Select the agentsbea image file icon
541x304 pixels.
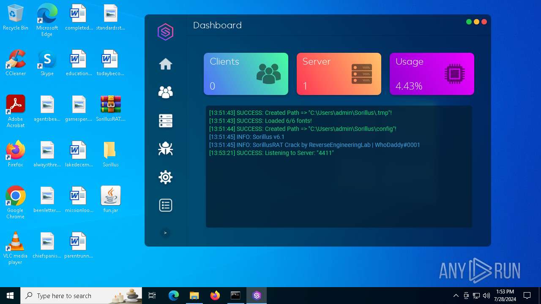point(47,109)
